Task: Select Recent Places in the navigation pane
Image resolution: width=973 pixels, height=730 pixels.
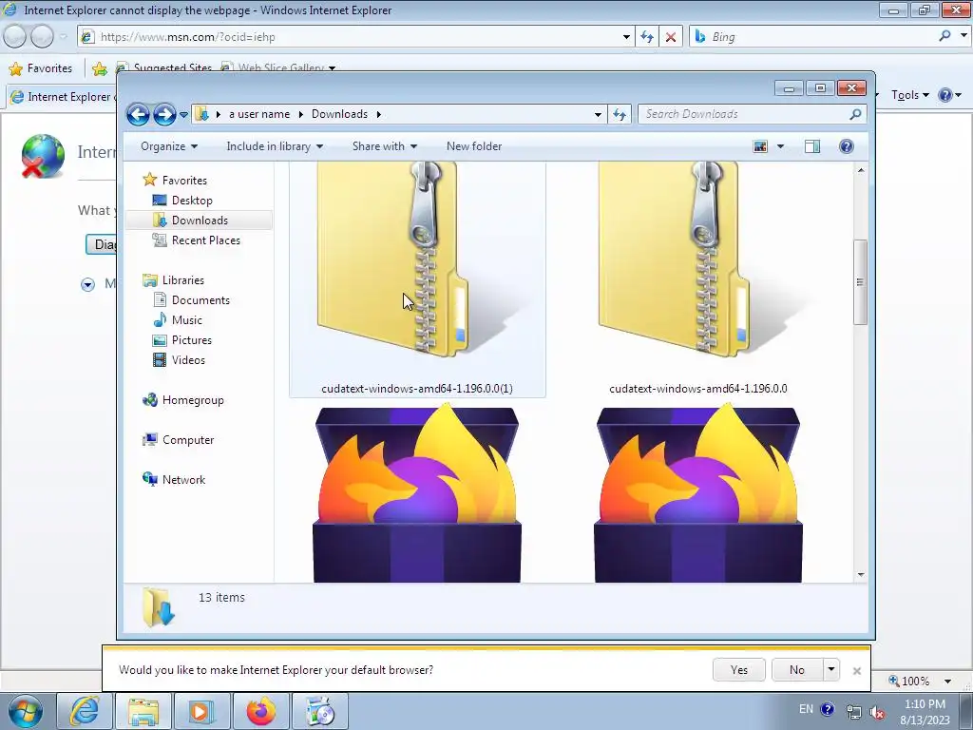Action: coord(205,240)
